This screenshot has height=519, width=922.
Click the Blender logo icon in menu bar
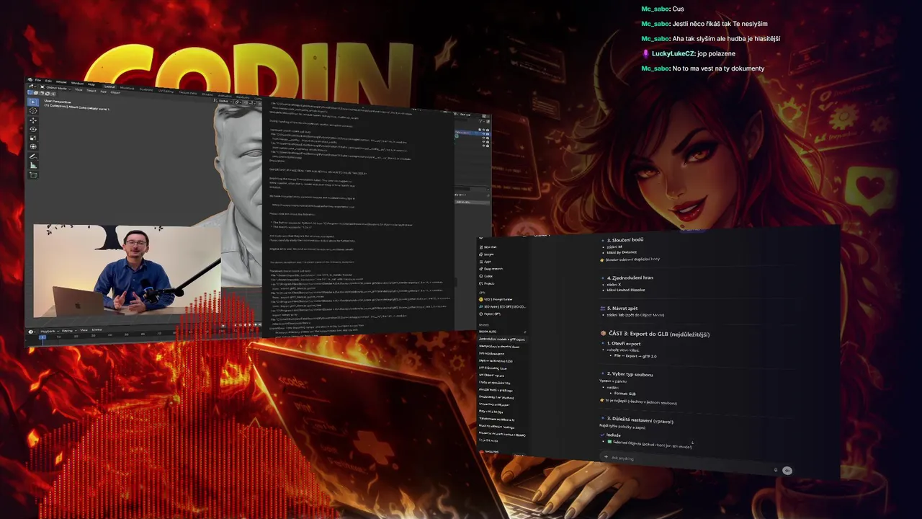click(x=30, y=80)
